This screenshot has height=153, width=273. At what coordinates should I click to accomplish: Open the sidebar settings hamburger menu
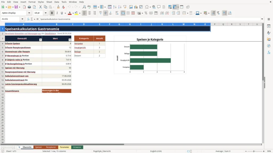[x=269, y=19]
